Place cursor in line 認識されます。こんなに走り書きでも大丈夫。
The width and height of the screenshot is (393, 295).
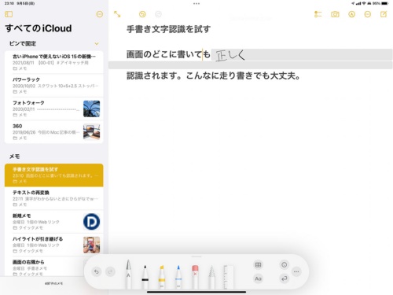coord(213,76)
